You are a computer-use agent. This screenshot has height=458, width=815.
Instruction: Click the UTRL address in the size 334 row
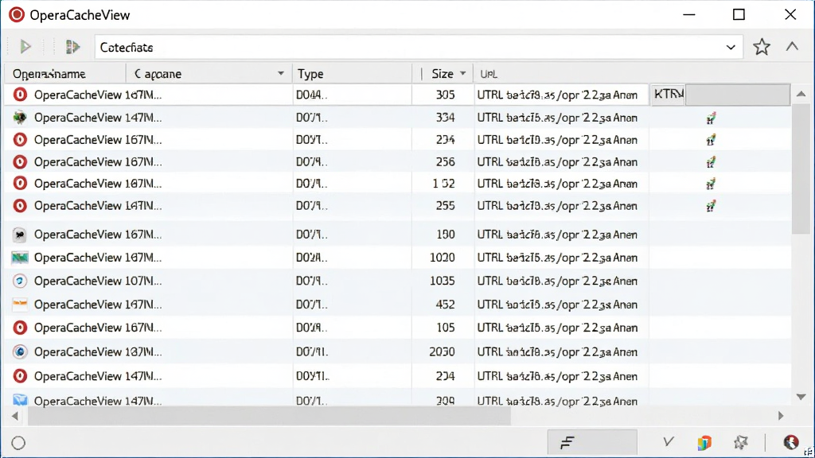[x=557, y=118]
